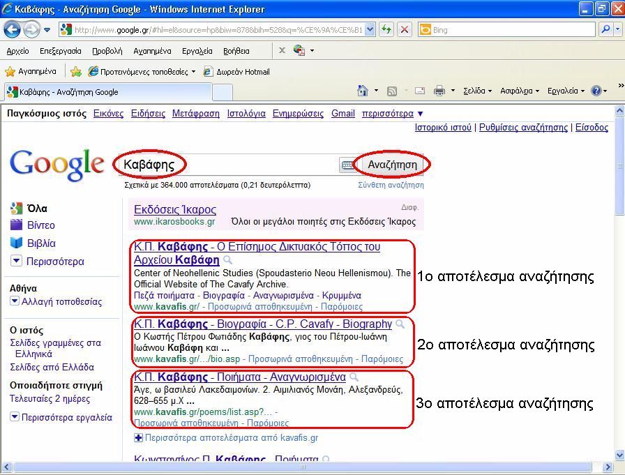Open the Σελίδα command bar dropdown
625x475 pixels.
coord(477,91)
